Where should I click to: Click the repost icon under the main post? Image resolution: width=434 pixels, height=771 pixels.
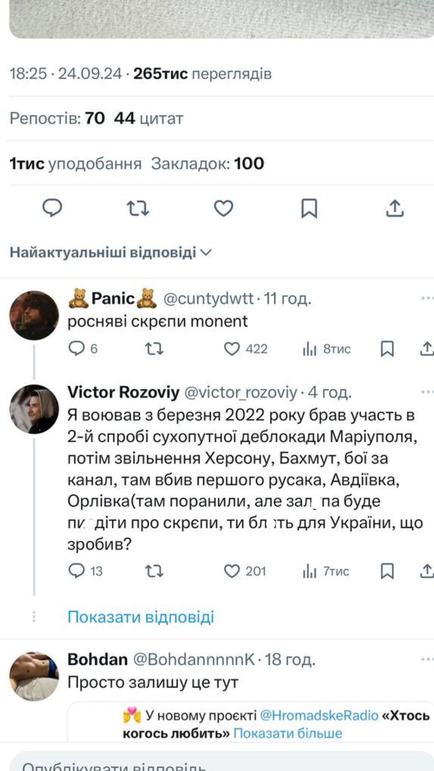click(138, 208)
